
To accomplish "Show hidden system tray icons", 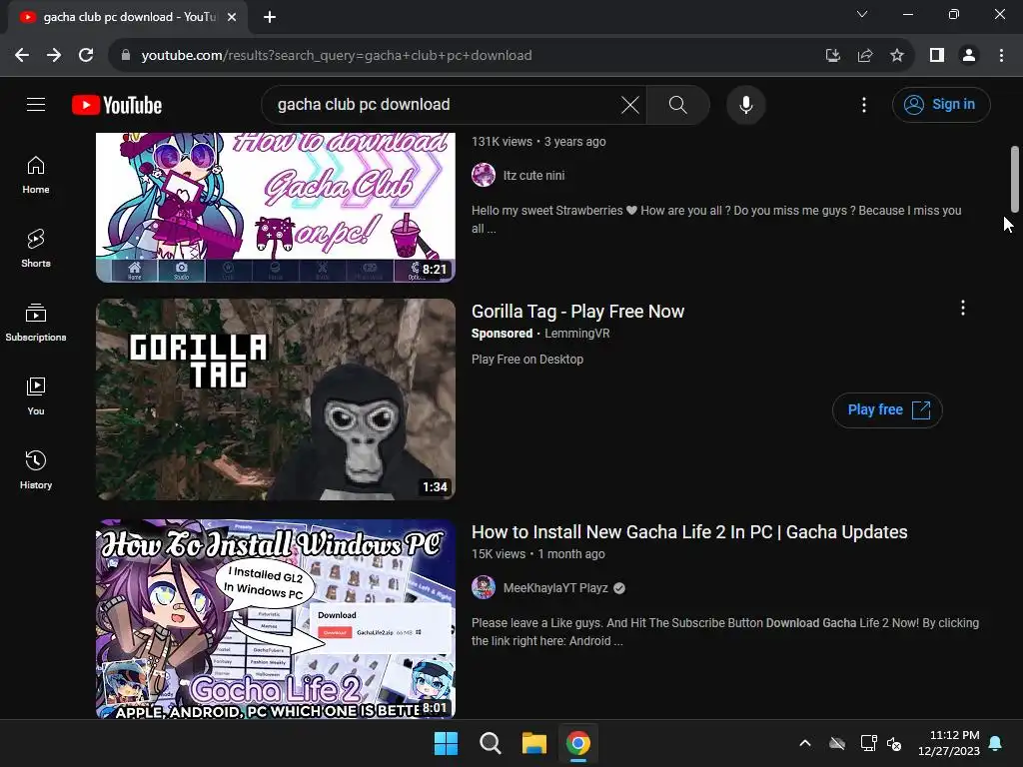I will tap(805, 743).
